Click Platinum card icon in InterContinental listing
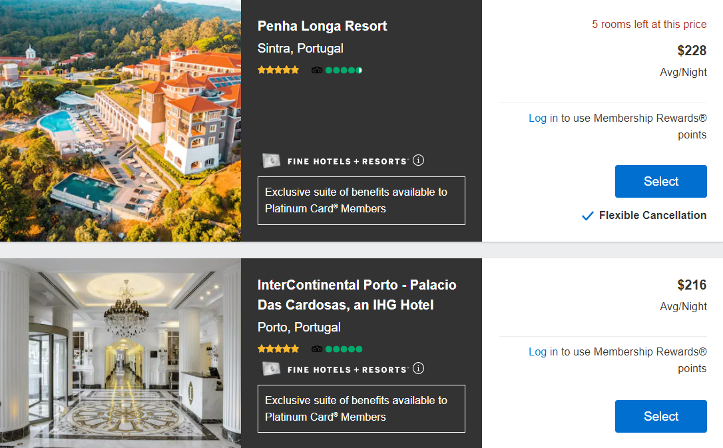 click(271, 369)
